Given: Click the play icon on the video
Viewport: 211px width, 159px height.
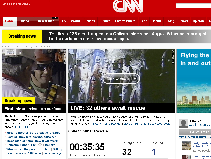Looking at the screenshot, I should coord(134,78).
